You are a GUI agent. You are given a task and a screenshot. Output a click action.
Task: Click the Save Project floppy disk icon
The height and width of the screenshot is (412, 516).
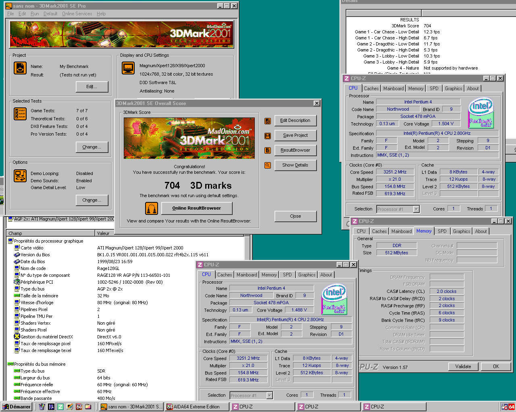click(268, 136)
